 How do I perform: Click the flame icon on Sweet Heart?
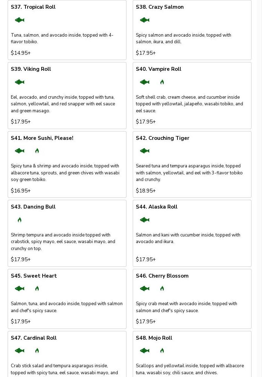37,289
